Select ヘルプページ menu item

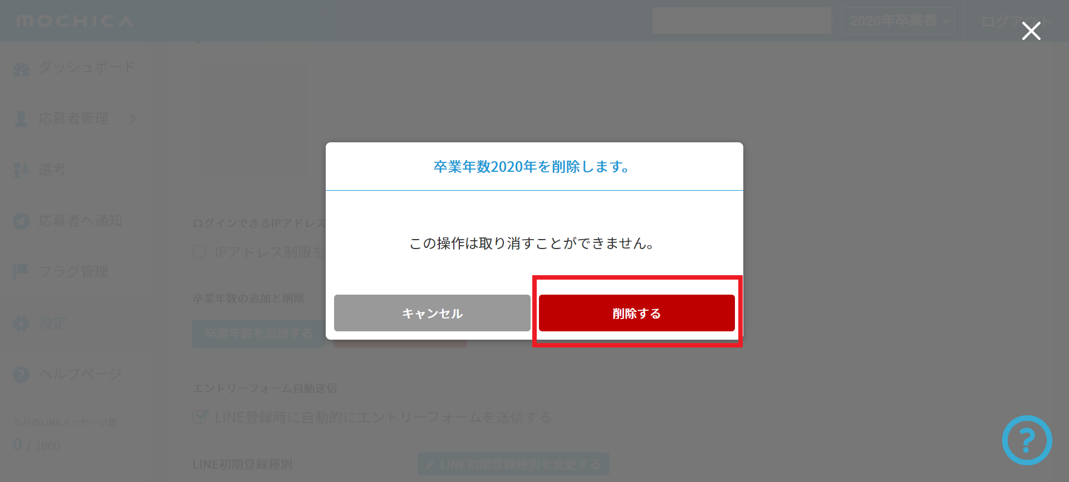click(x=80, y=374)
